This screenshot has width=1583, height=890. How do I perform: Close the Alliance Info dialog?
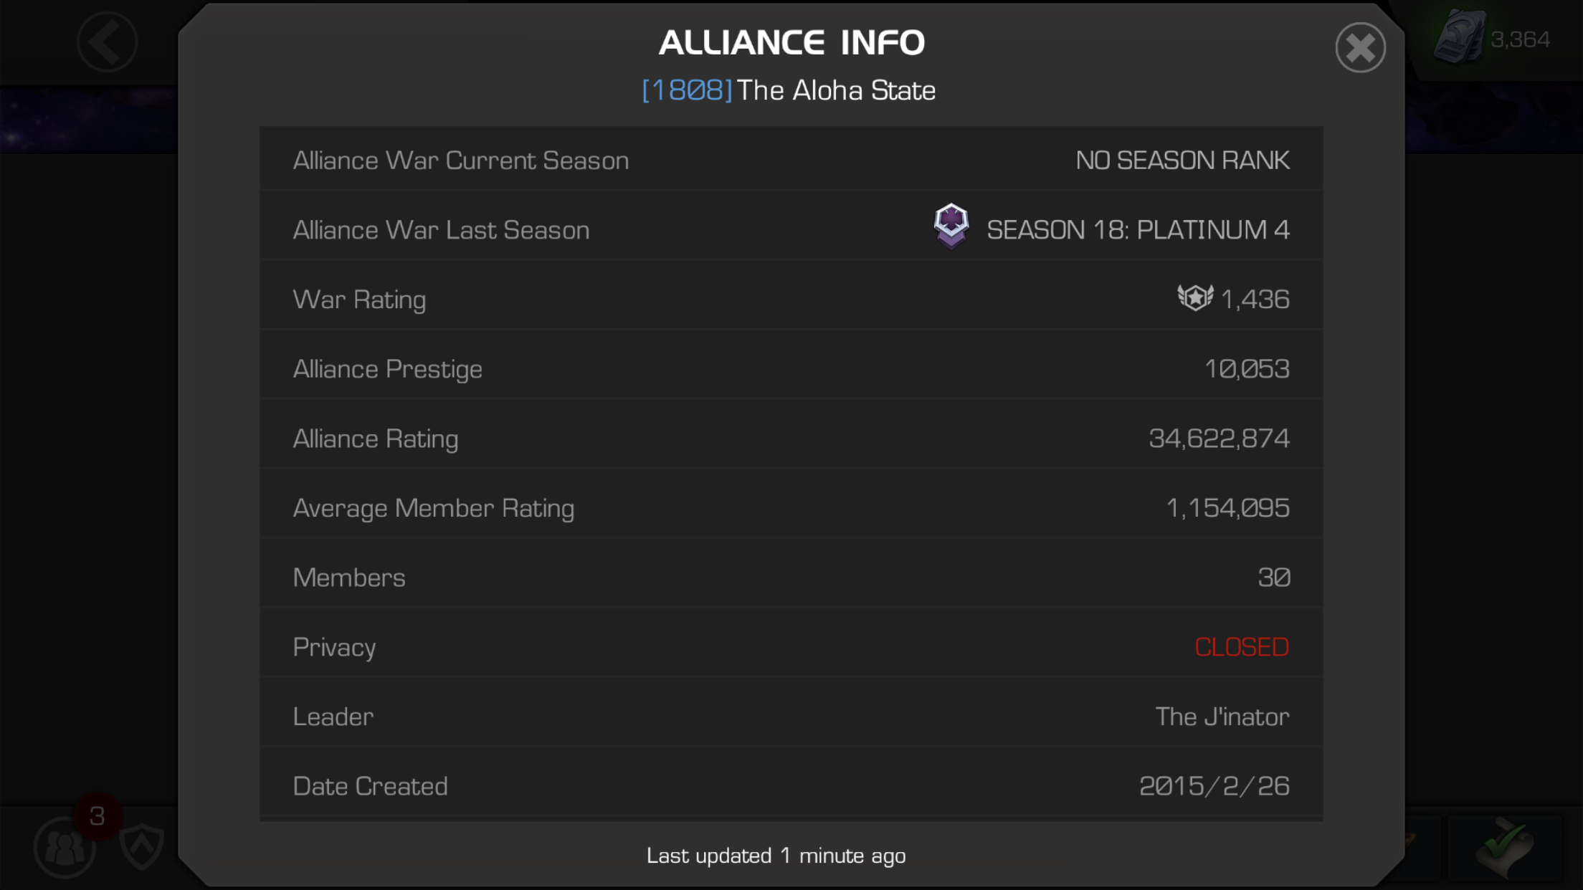pos(1360,48)
